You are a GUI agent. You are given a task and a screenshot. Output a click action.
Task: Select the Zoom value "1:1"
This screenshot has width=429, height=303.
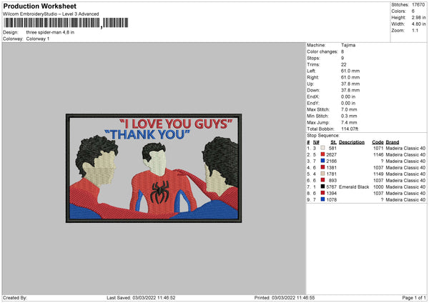pos(415,30)
